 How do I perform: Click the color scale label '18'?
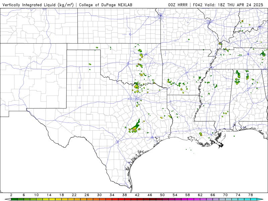(x=62, y=195)
